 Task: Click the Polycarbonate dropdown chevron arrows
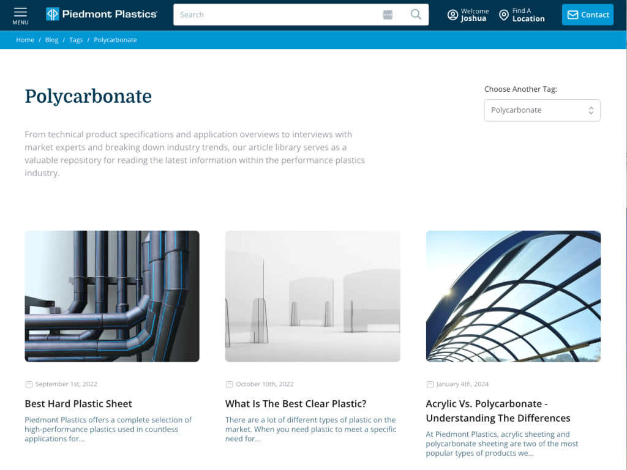[591, 110]
